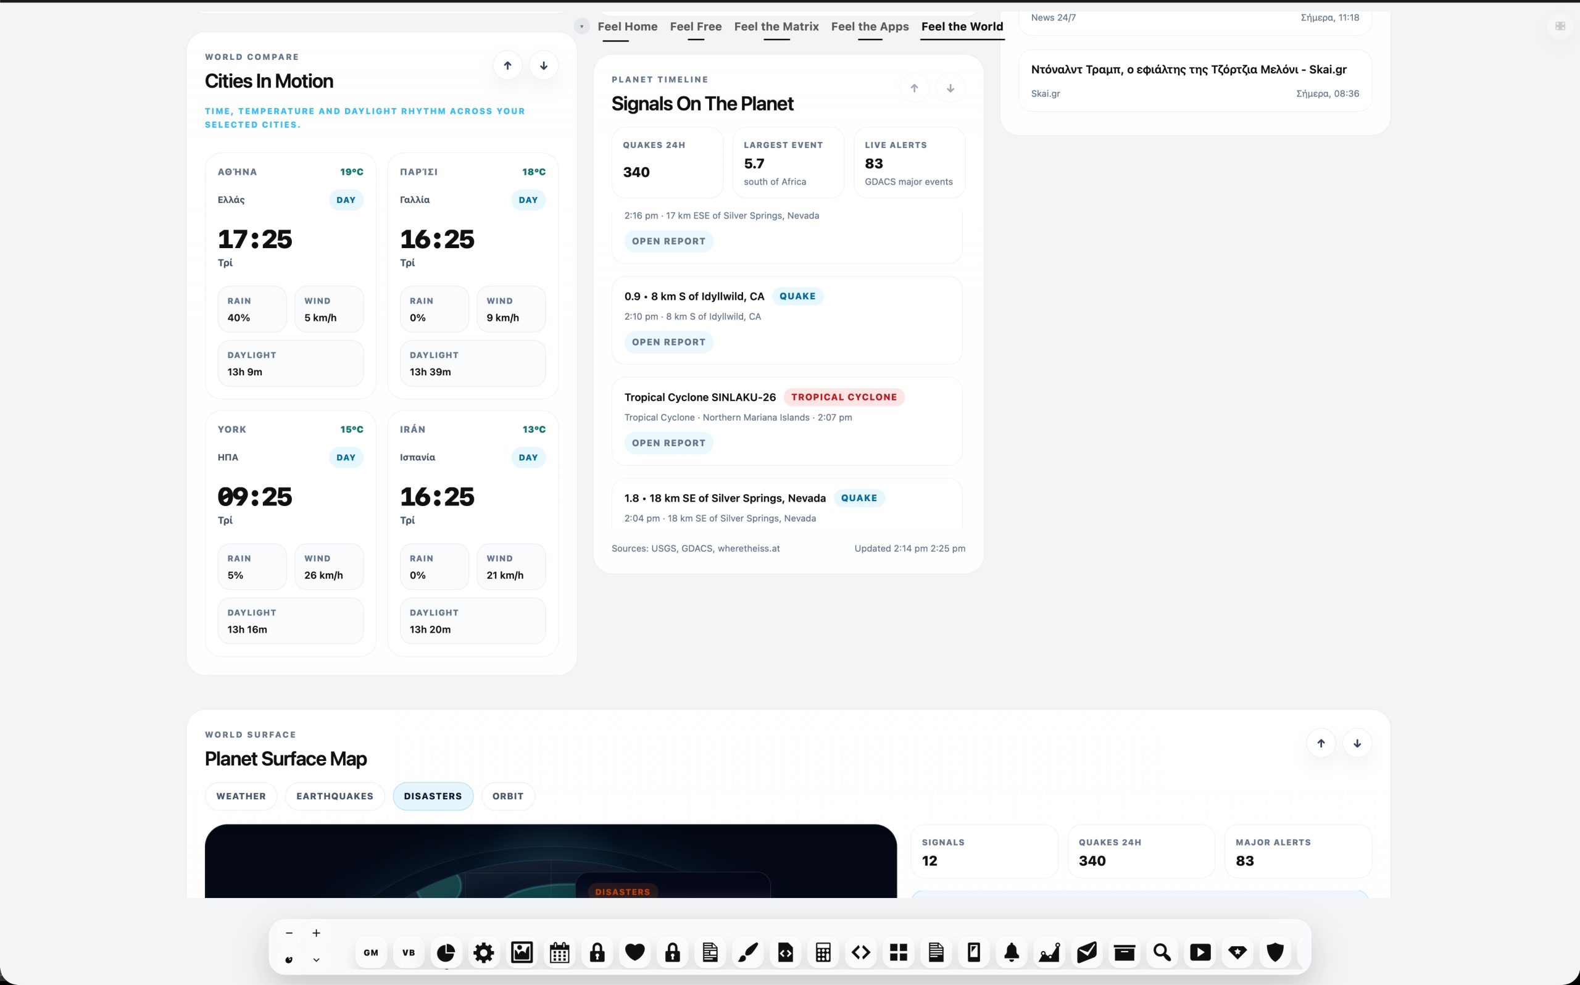Viewport: 1580px width, 985px height.
Task: Open the smartphone dock icon
Action: (974, 952)
